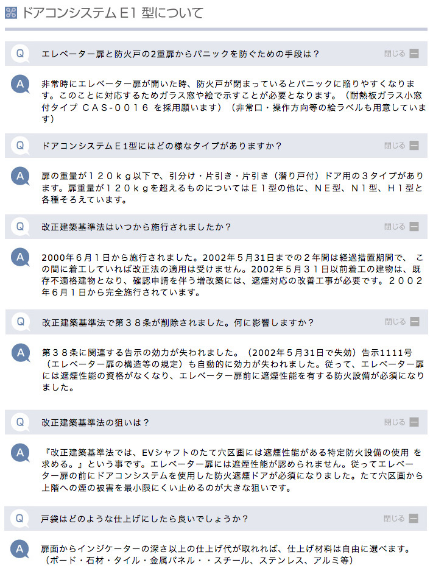Click the section header icon next to ドアコンシステムE1型について

click(11, 13)
